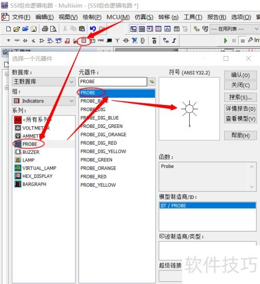Image resolution: width=260 pixels, height=284 pixels.
Task: Open the Postprocessor
Action: tap(177, 29)
